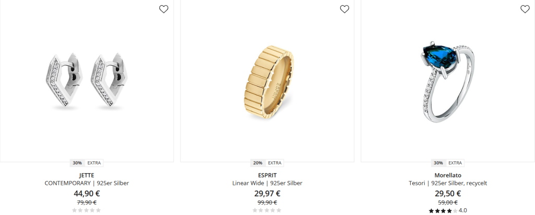The width and height of the screenshot is (535, 215).
Task: Add JETTE earrings to wishlist via heart
Action: [x=164, y=9]
